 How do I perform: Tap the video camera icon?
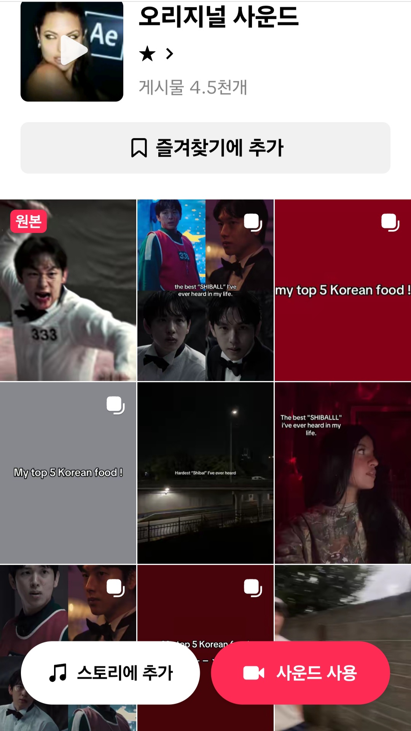[254, 673]
